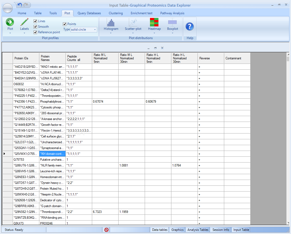
Task: Click the Peptide Counts all column header
Action: 79,58
